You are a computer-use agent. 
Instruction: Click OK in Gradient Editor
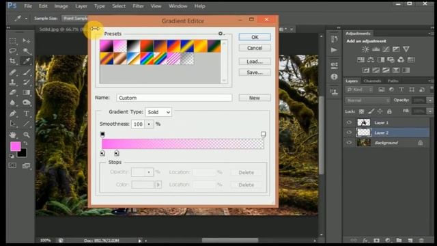pos(255,37)
